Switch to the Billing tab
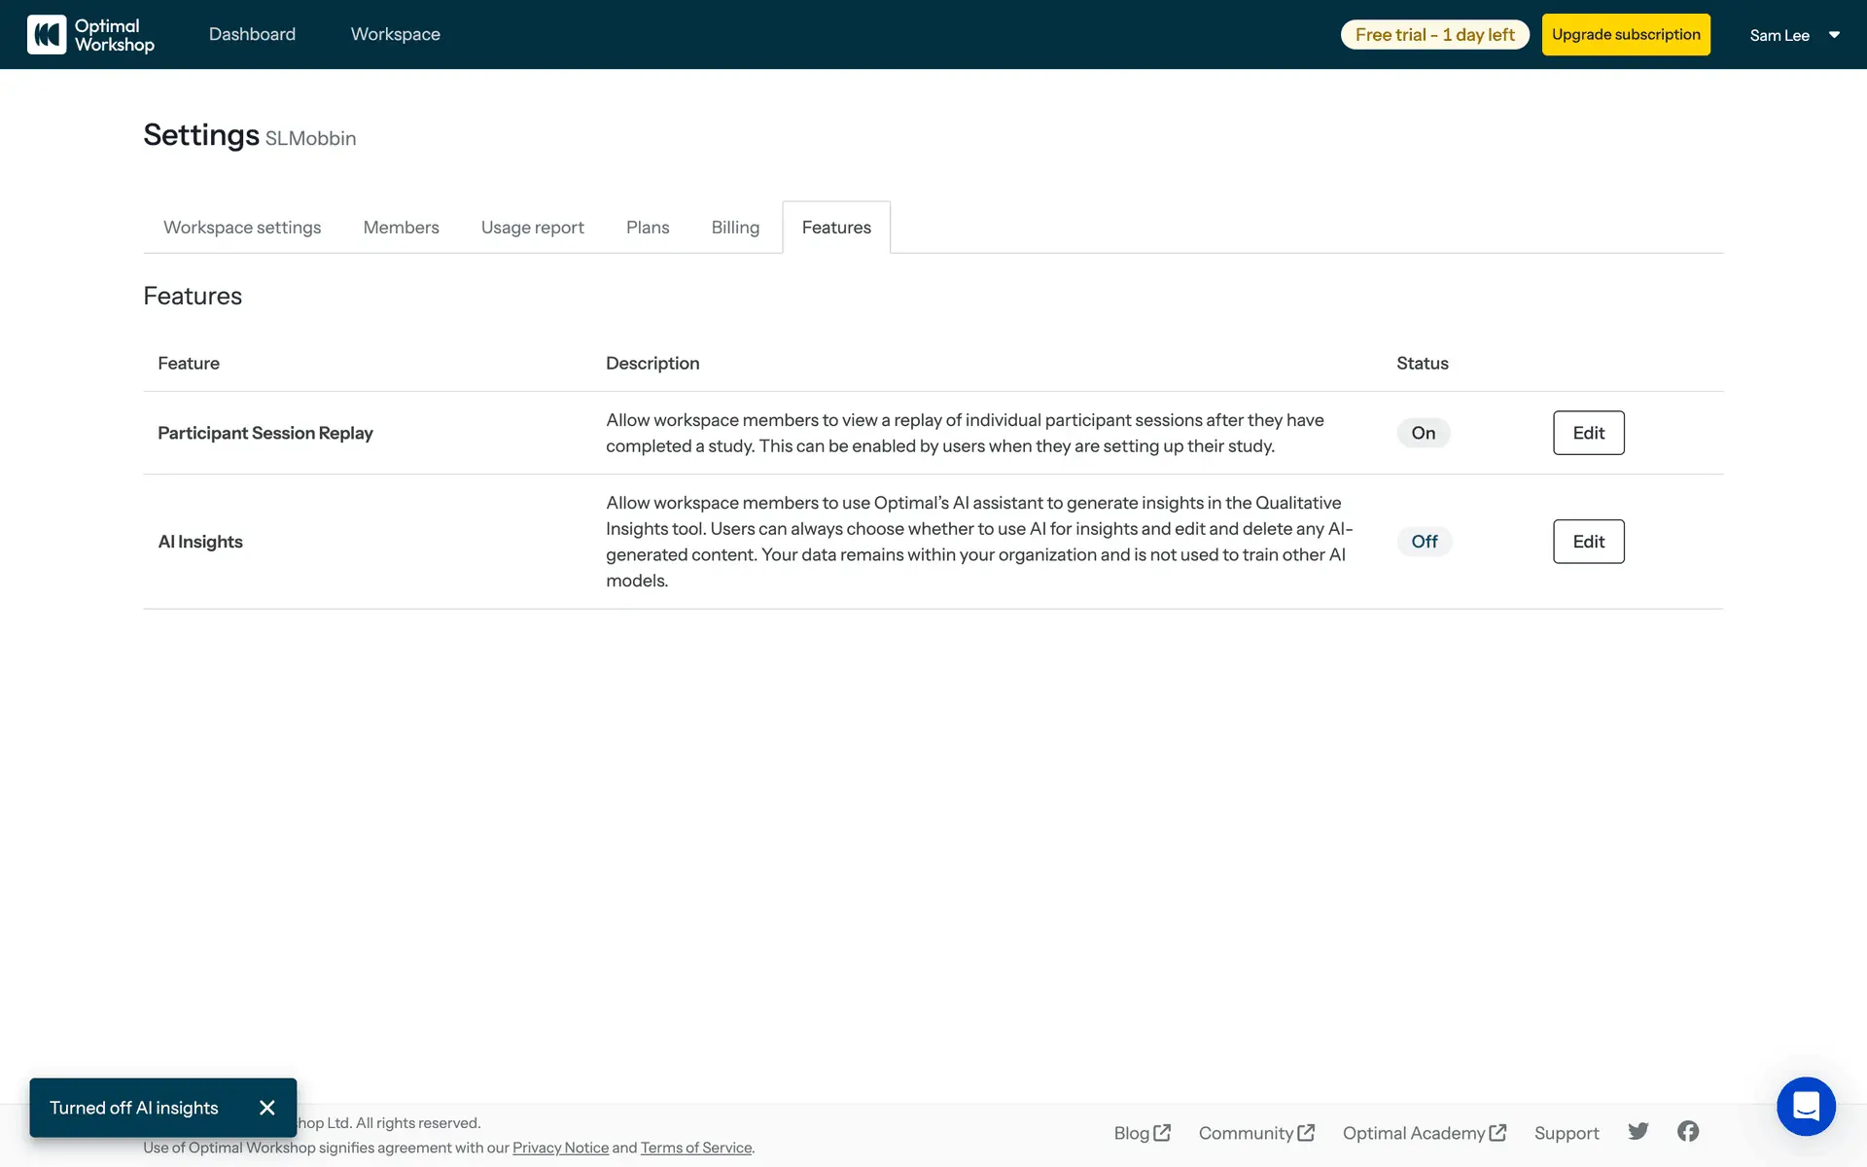Screen dimensions: 1867x1167 (x=735, y=228)
